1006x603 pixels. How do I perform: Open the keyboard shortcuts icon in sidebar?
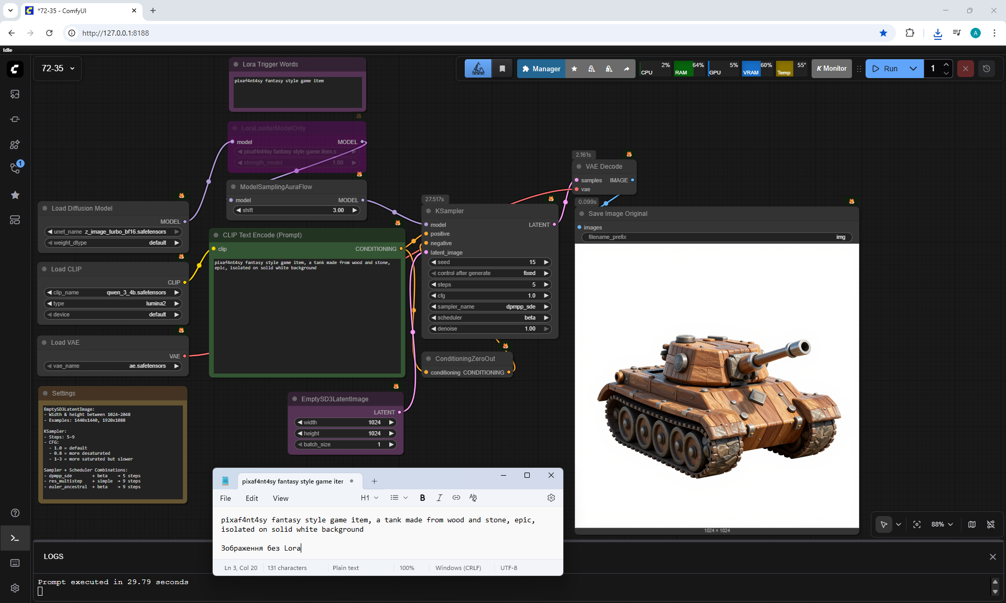[15, 563]
